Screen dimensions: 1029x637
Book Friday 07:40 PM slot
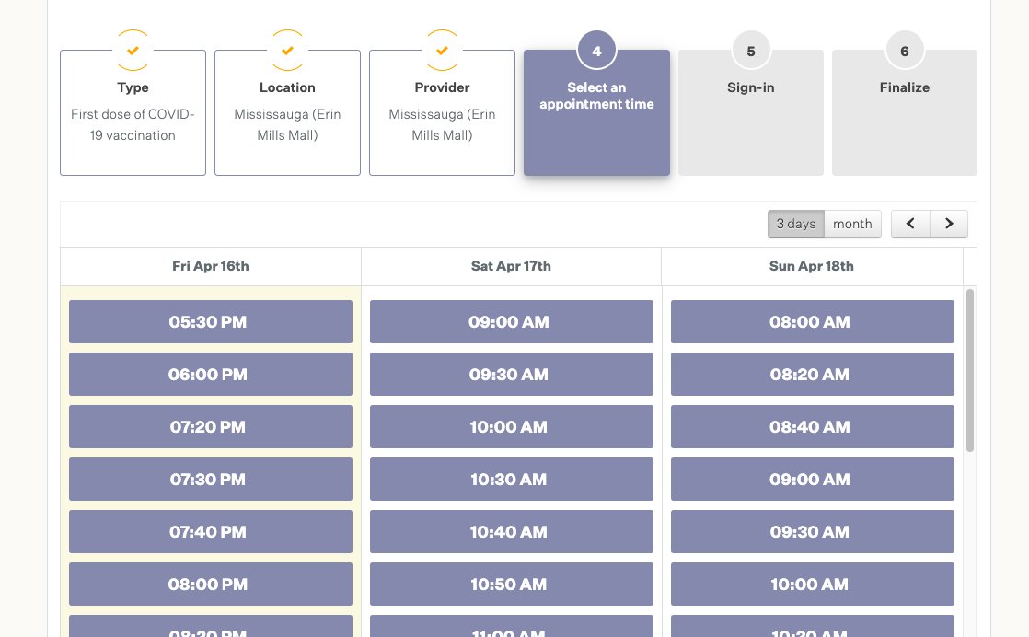pos(211,531)
